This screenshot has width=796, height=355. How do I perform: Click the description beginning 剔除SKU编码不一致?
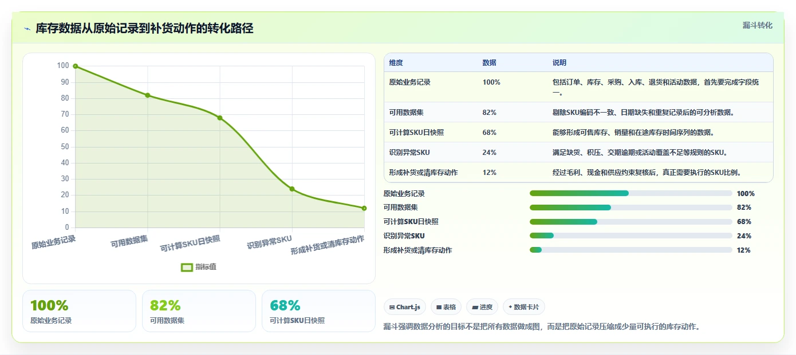643,113
